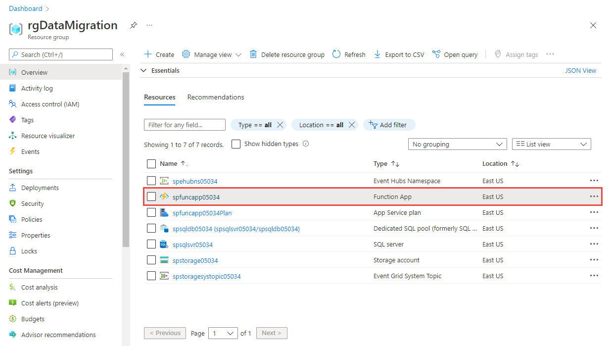Click the Delete resource group trash icon
Viewport: 611px width, 346px height.
pyautogui.click(x=253, y=54)
